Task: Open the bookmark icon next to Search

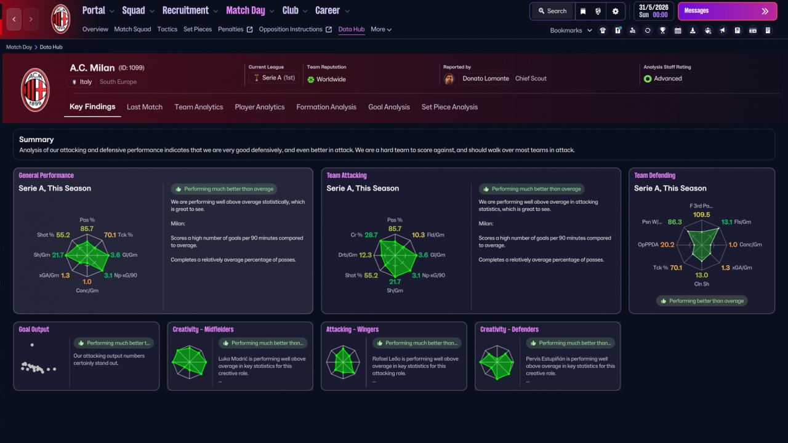Action: point(583,11)
